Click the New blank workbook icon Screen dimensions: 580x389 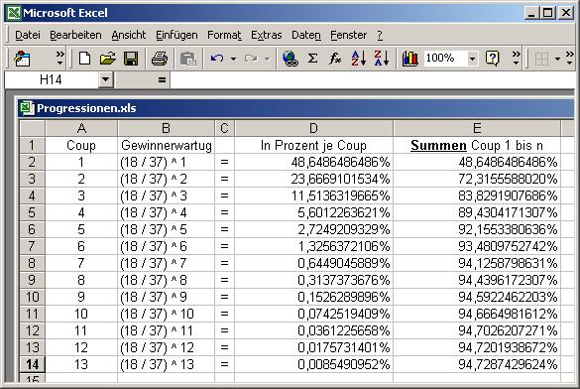pyautogui.click(x=84, y=59)
